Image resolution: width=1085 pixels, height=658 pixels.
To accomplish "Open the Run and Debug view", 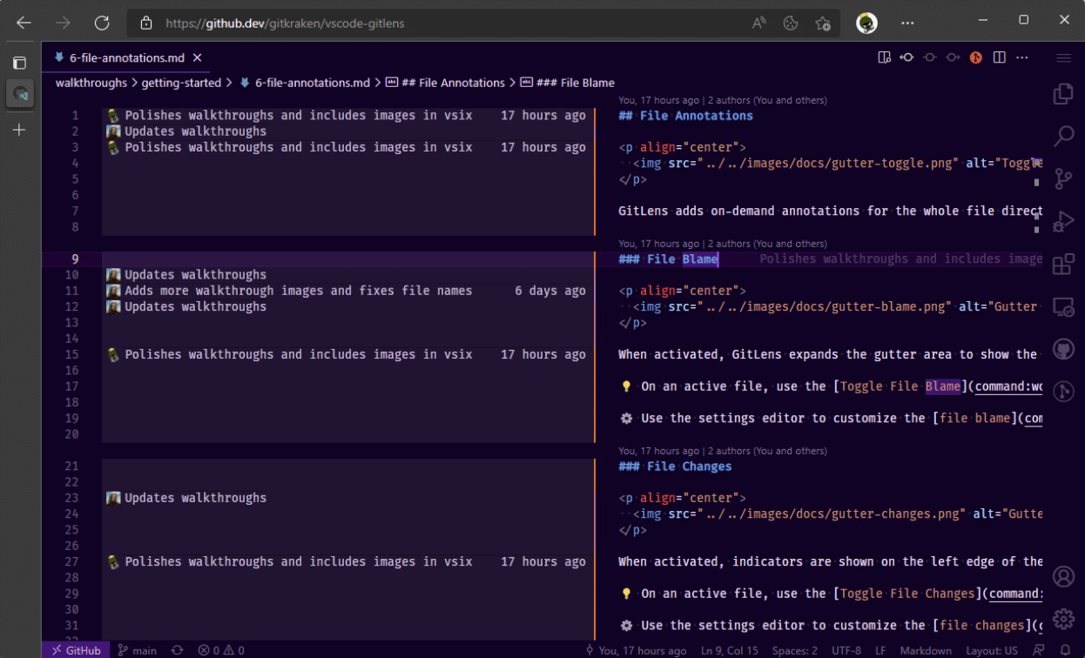I will point(1063,222).
